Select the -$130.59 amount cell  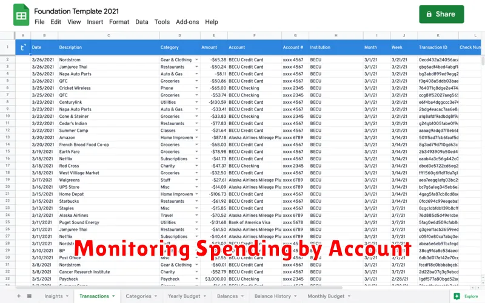[214, 102]
